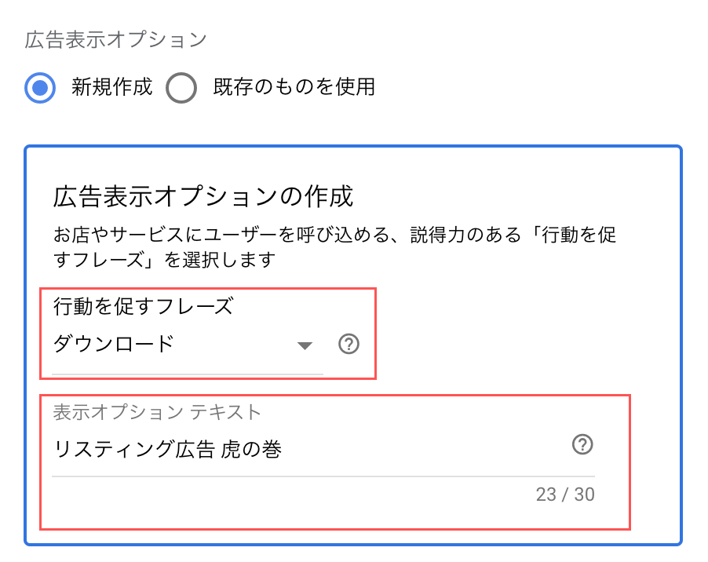Click the description line starting with すフレーズ」を選択
This screenshot has height=562, width=708.
tap(165, 259)
